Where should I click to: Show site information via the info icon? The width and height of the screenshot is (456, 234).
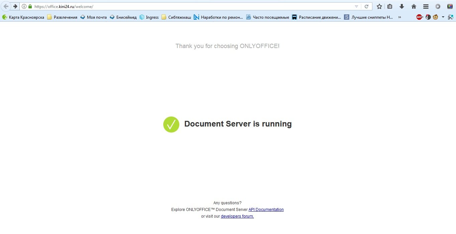point(24,6)
